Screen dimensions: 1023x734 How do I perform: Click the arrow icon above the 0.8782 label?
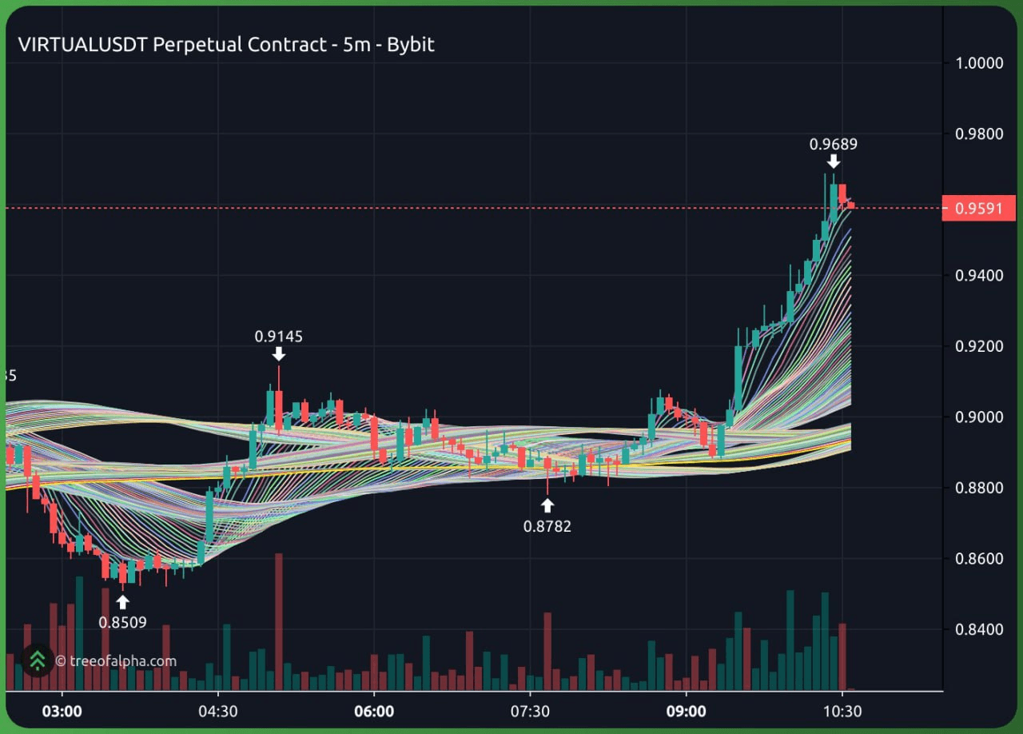coord(547,505)
